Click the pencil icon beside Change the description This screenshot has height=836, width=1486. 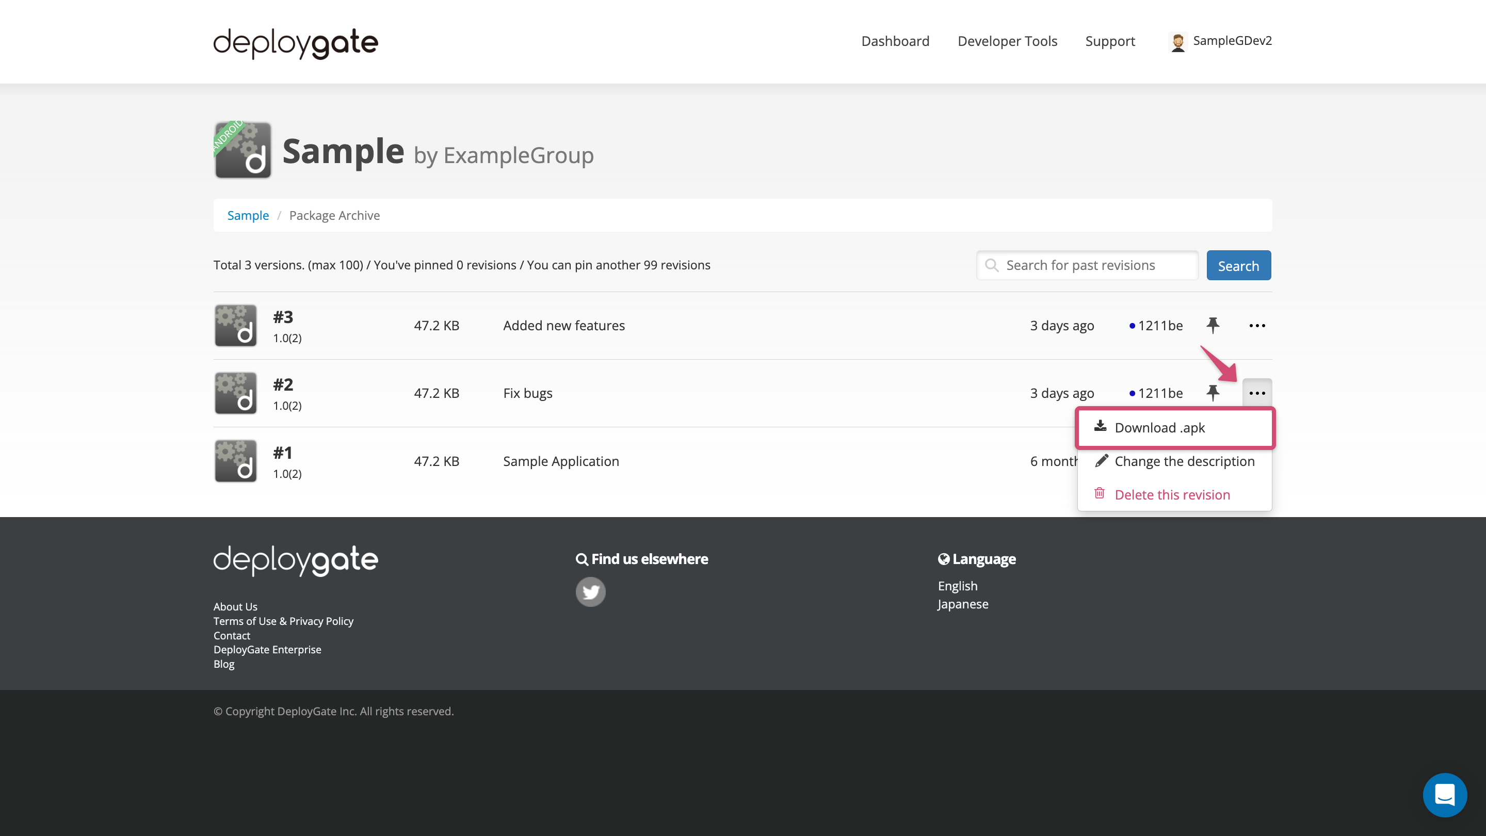click(1103, 461)
